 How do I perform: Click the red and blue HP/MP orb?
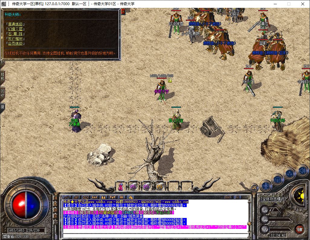(x=27, y=205)
